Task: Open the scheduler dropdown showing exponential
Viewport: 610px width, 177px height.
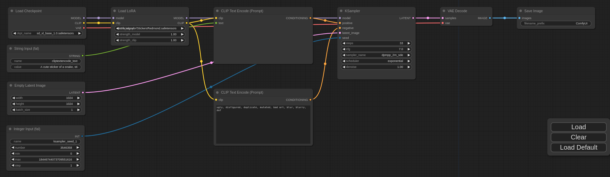Action: click(x=376, y=61)
